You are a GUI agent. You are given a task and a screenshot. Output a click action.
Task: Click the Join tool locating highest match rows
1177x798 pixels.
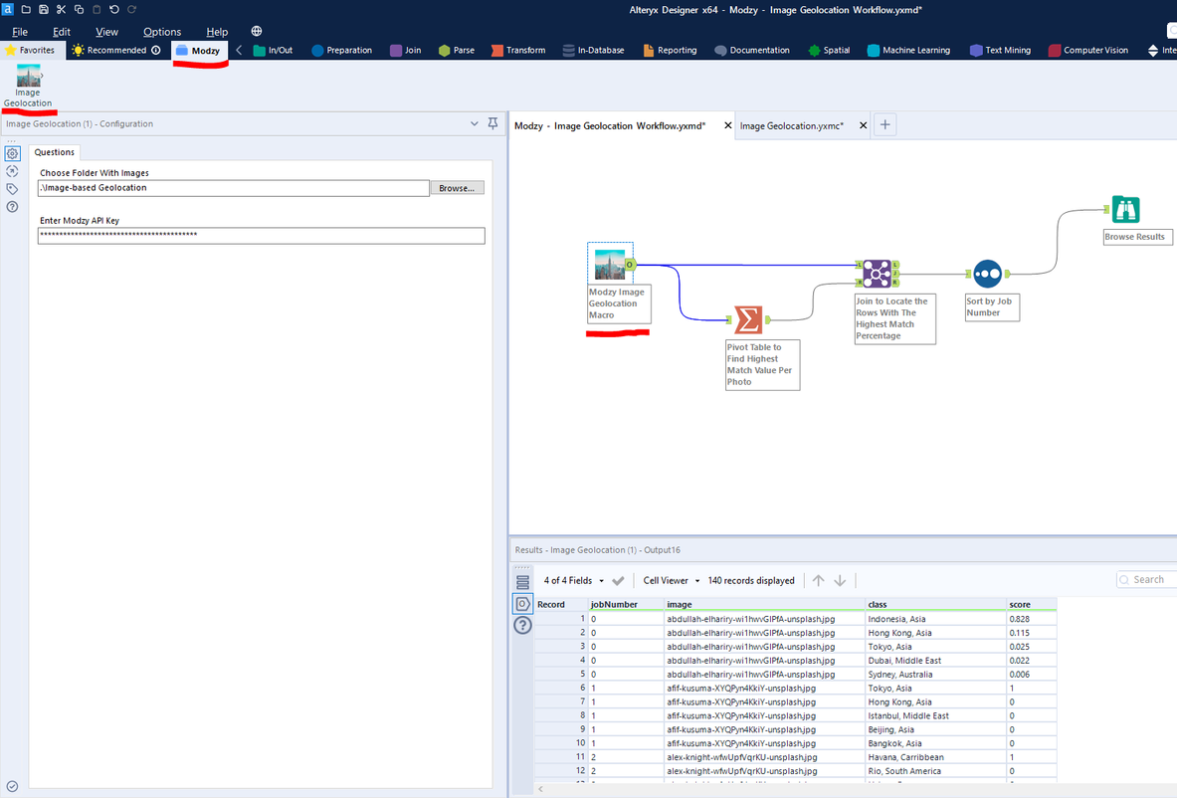click(x=877, y=273)
